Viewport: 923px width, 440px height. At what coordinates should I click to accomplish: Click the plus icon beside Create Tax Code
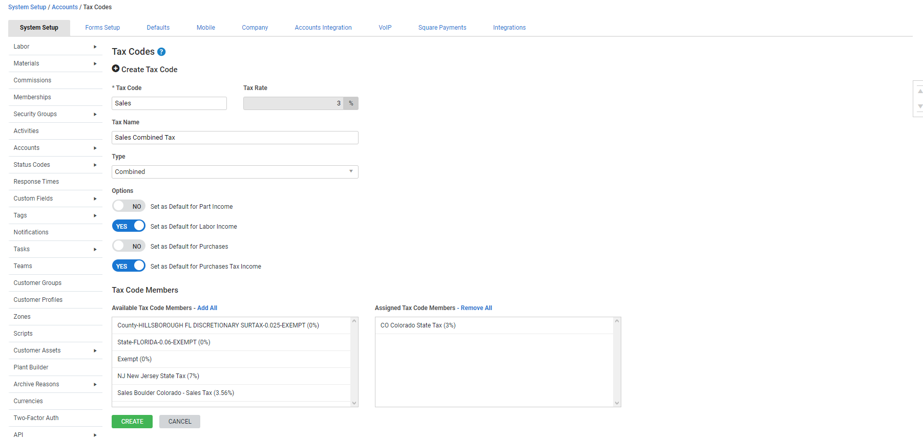(116, 69)
